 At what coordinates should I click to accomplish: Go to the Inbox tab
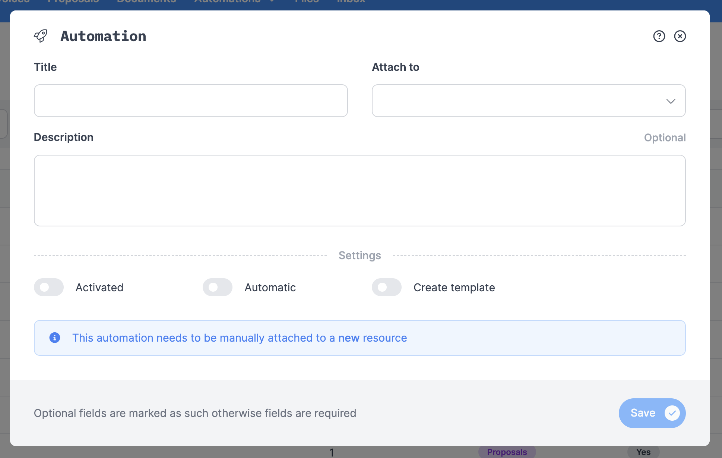(x=350, y=2)
